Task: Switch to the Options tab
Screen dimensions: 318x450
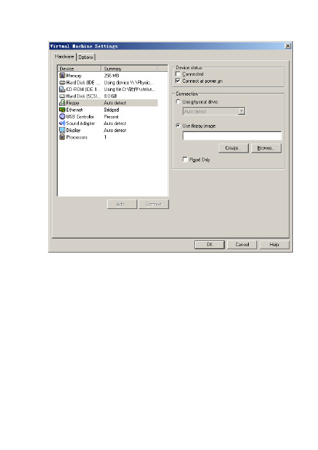Action: click(x=86, y=57)
